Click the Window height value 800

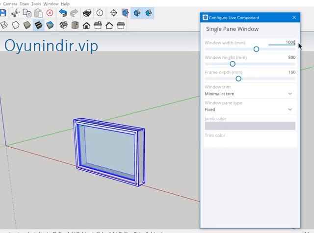click(x=291, y=57)
